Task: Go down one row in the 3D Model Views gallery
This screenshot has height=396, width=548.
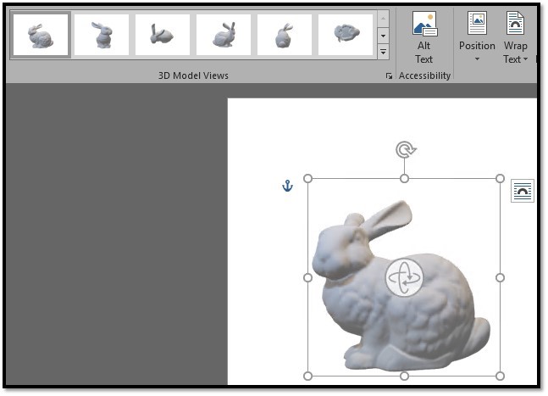Action: [x=384, y=36]
